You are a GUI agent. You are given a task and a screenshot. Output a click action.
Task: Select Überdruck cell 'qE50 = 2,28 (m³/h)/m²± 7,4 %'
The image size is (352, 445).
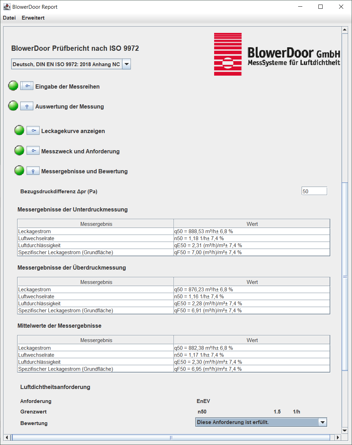pyautogui.click(x=252, y=304)
